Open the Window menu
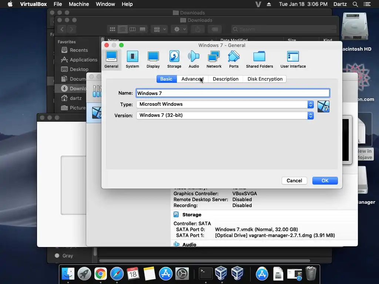379x284 pixels. click(105, 4)
